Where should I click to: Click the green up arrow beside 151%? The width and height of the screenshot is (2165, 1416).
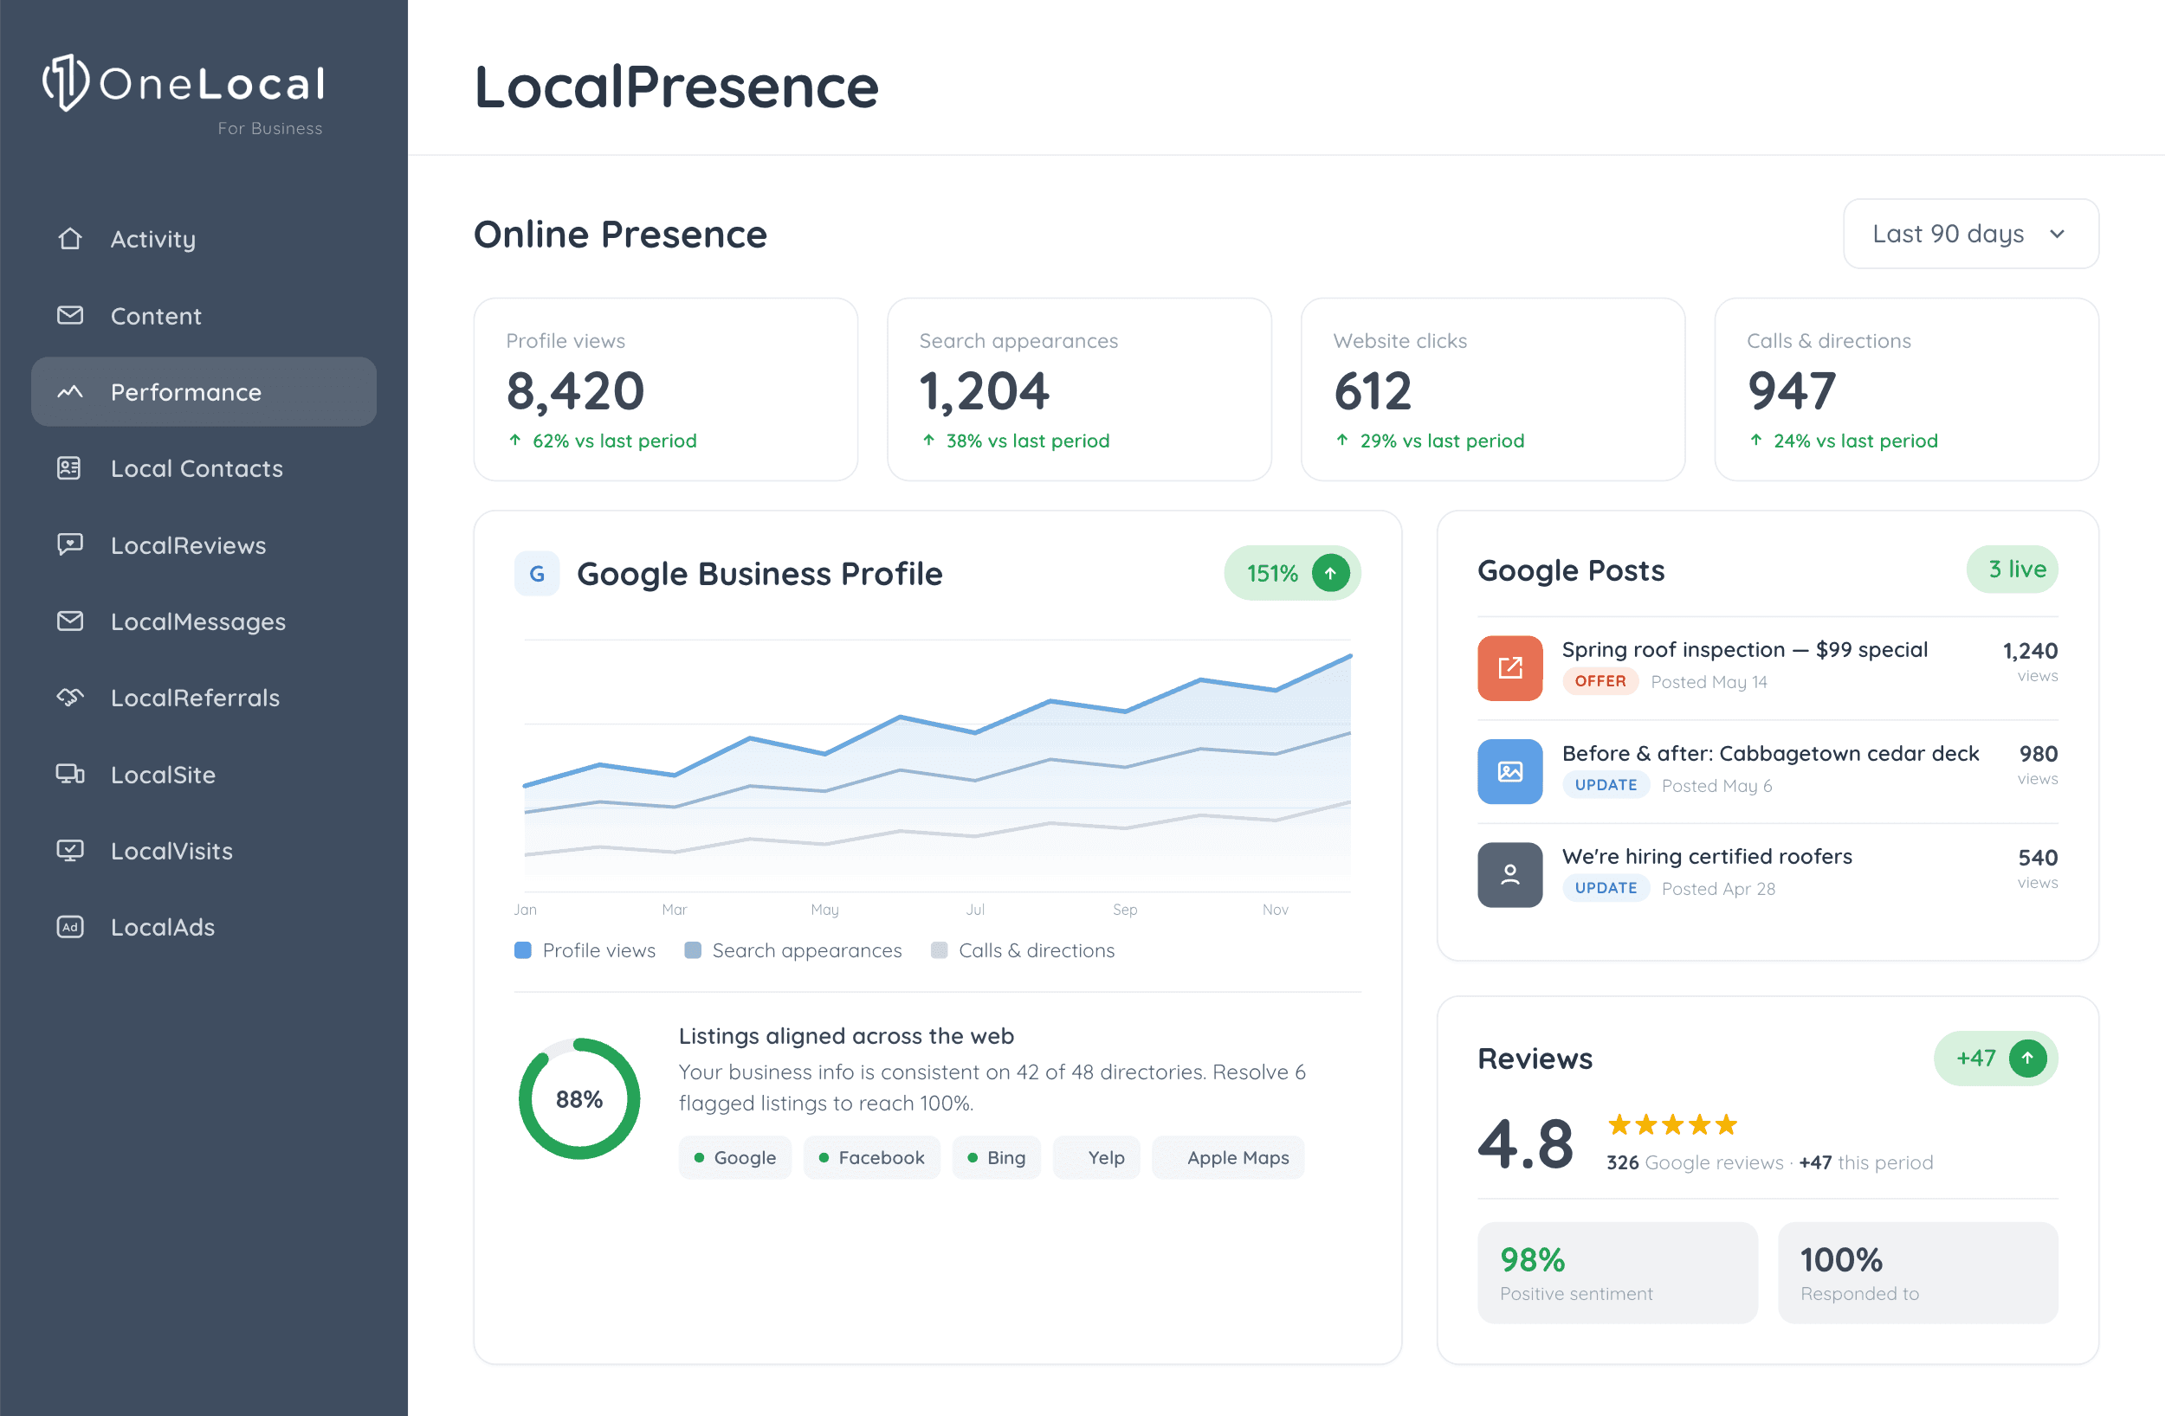click(x=1330, y=573)
